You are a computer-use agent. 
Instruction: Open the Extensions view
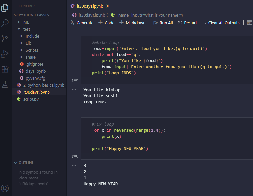point(5,69)
